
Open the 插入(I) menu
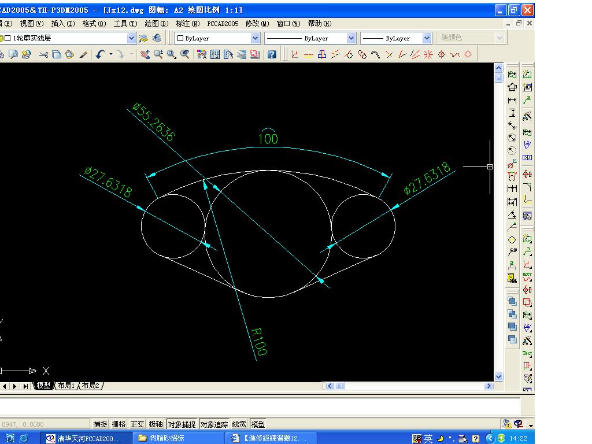pos(63,23)
